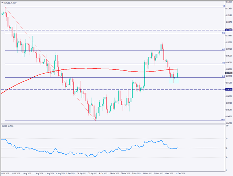
Task: Click the 100.0 Fibonacci level at bottom
Action: click(x=137, y=121)
